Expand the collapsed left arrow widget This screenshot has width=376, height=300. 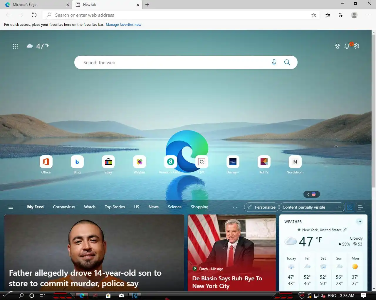311,194
